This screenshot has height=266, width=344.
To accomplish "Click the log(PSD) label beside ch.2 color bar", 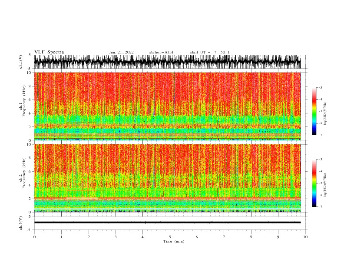I will point(325,185).
